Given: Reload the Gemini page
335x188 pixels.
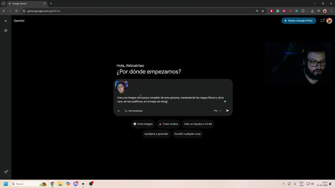Looking at the screenshot, I should click(16, 11).
